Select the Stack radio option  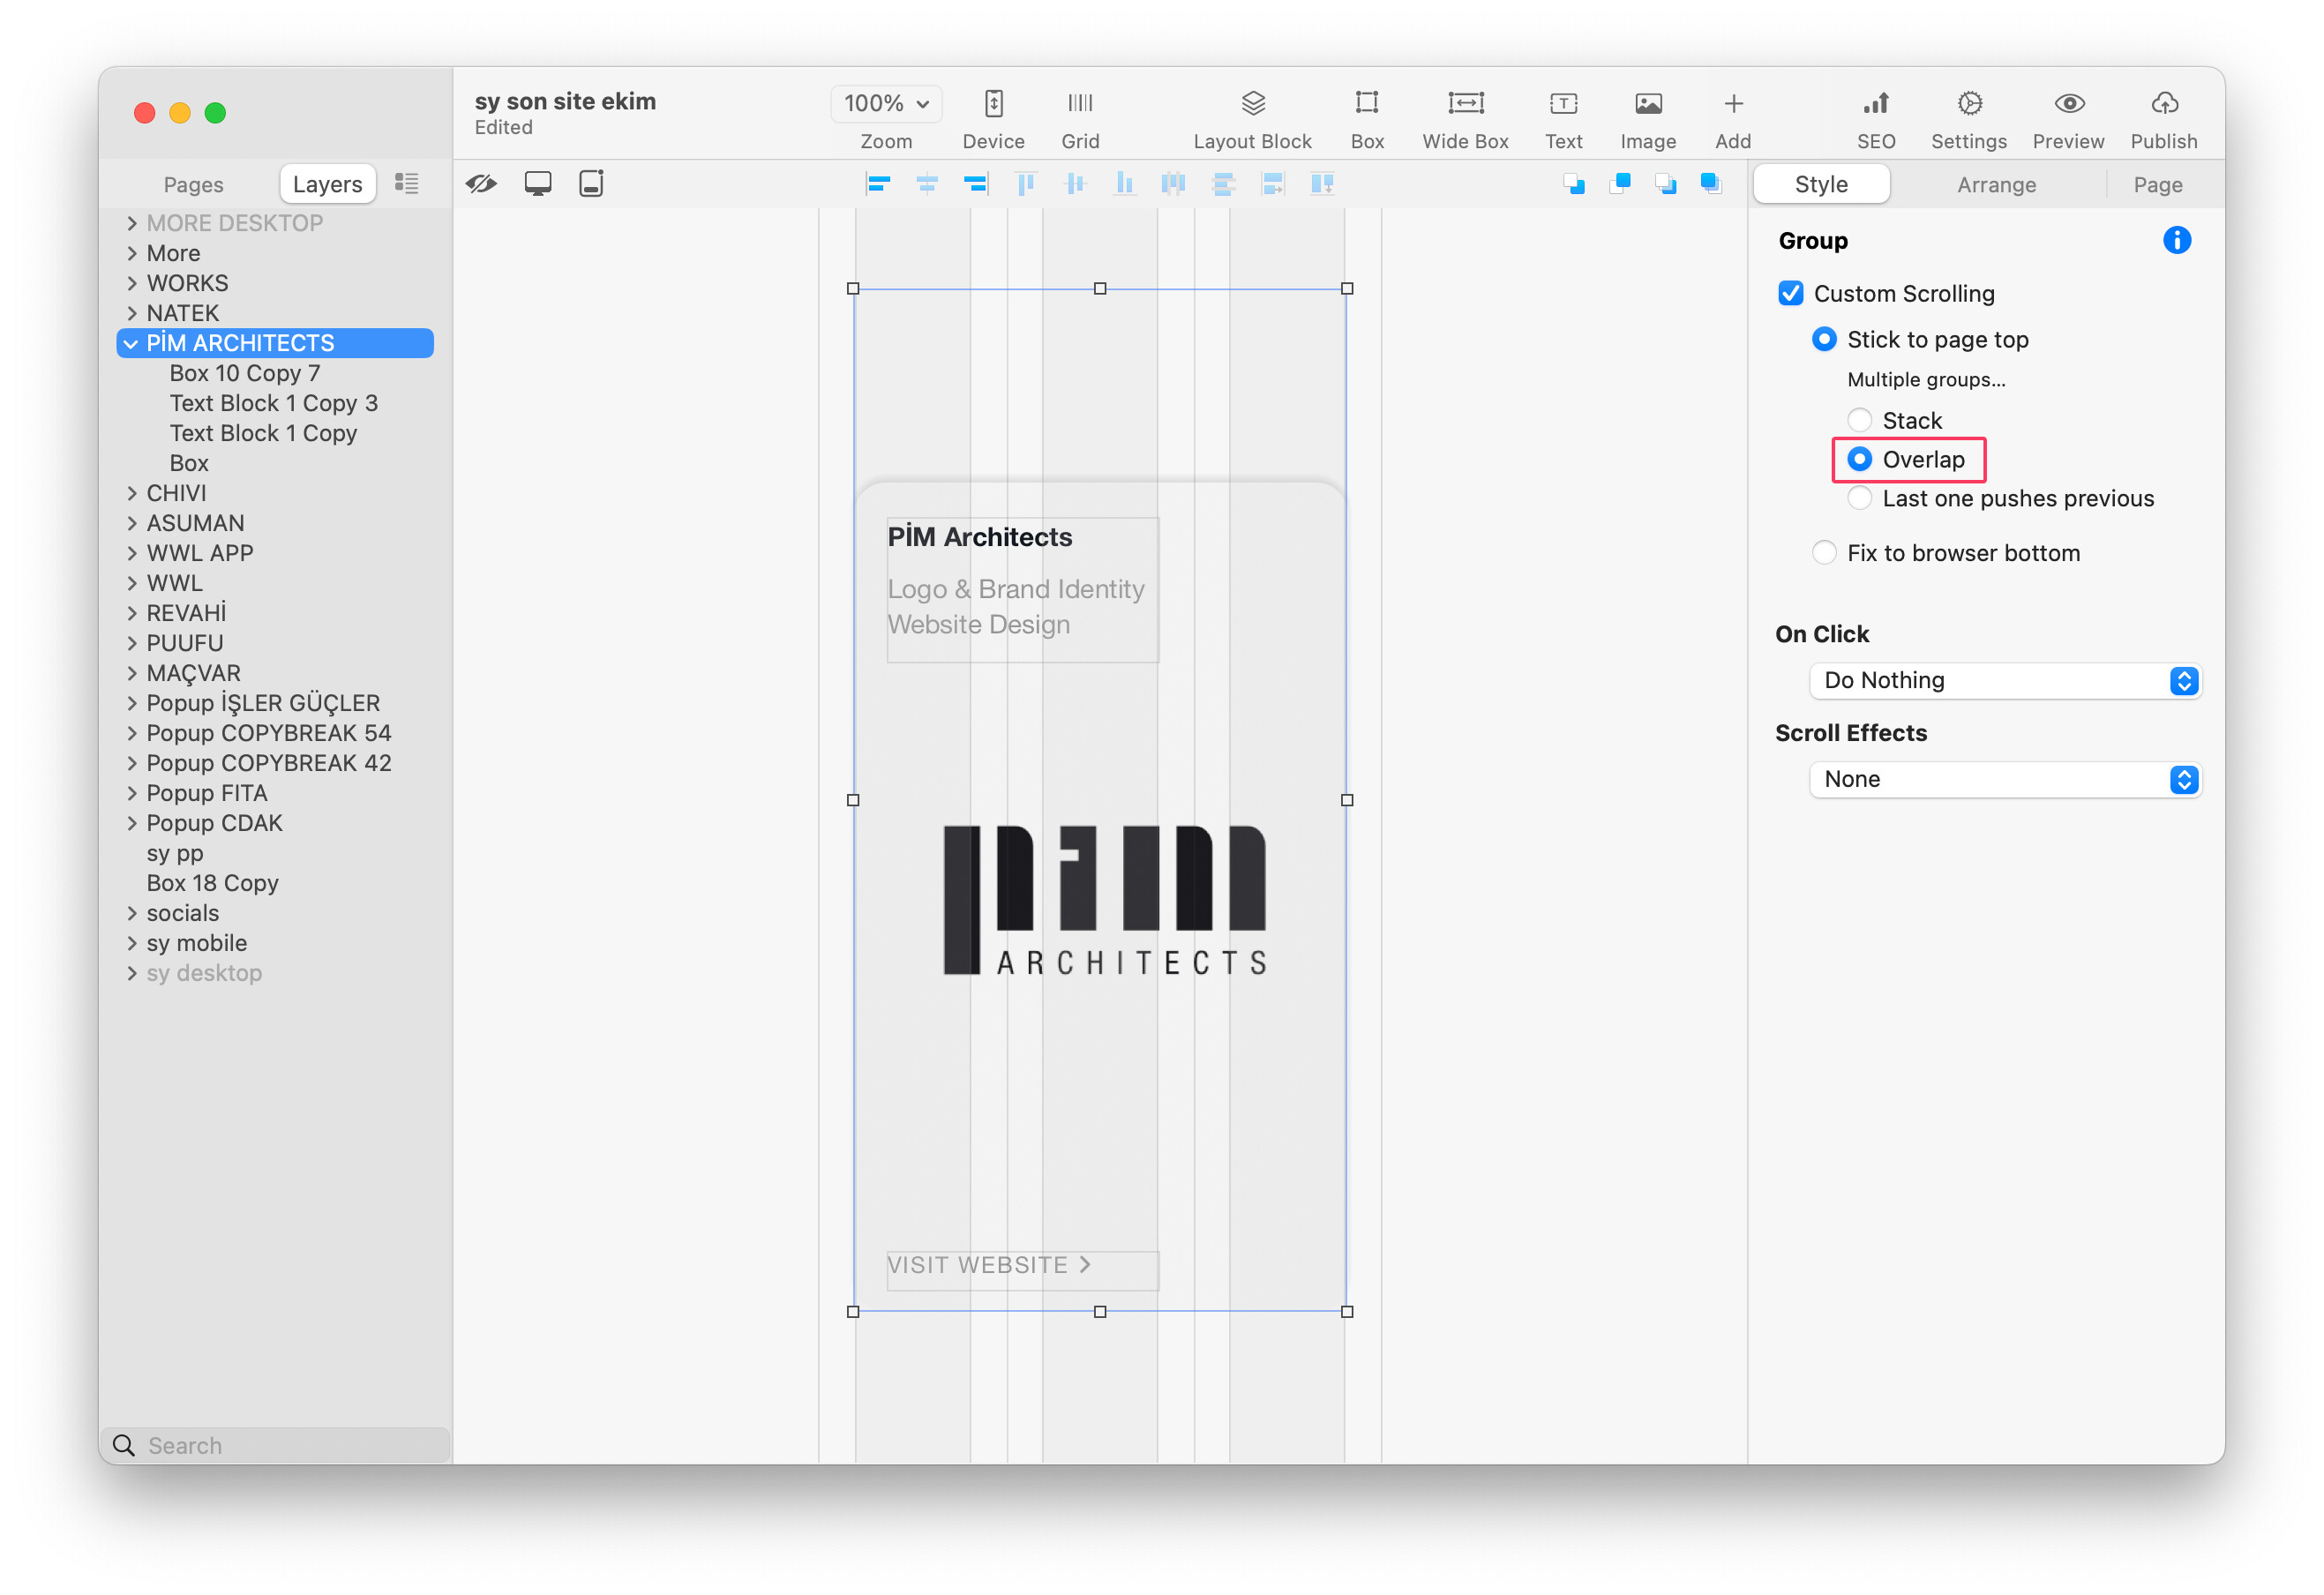coord(1859,420)
